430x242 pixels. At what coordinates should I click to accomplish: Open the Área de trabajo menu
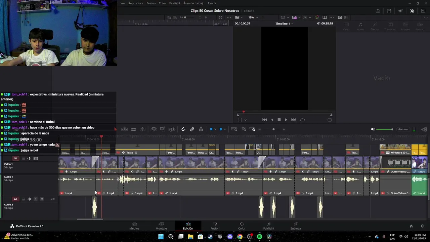(194, 3)
